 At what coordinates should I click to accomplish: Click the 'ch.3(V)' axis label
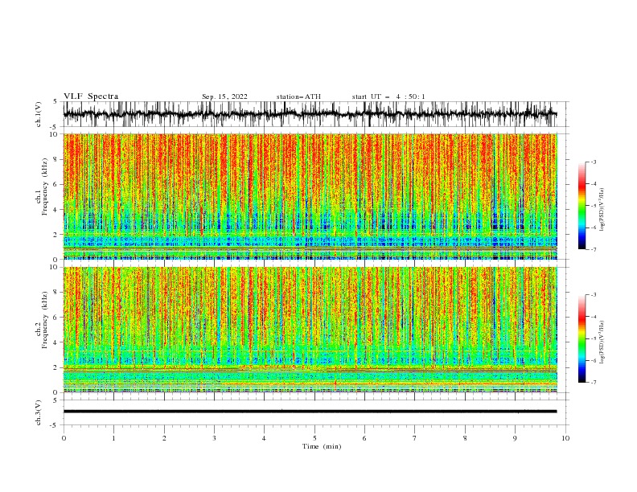click(x=39, y=412)
